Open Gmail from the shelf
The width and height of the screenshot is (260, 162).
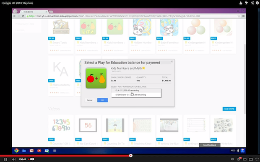[x=31, y=151]
